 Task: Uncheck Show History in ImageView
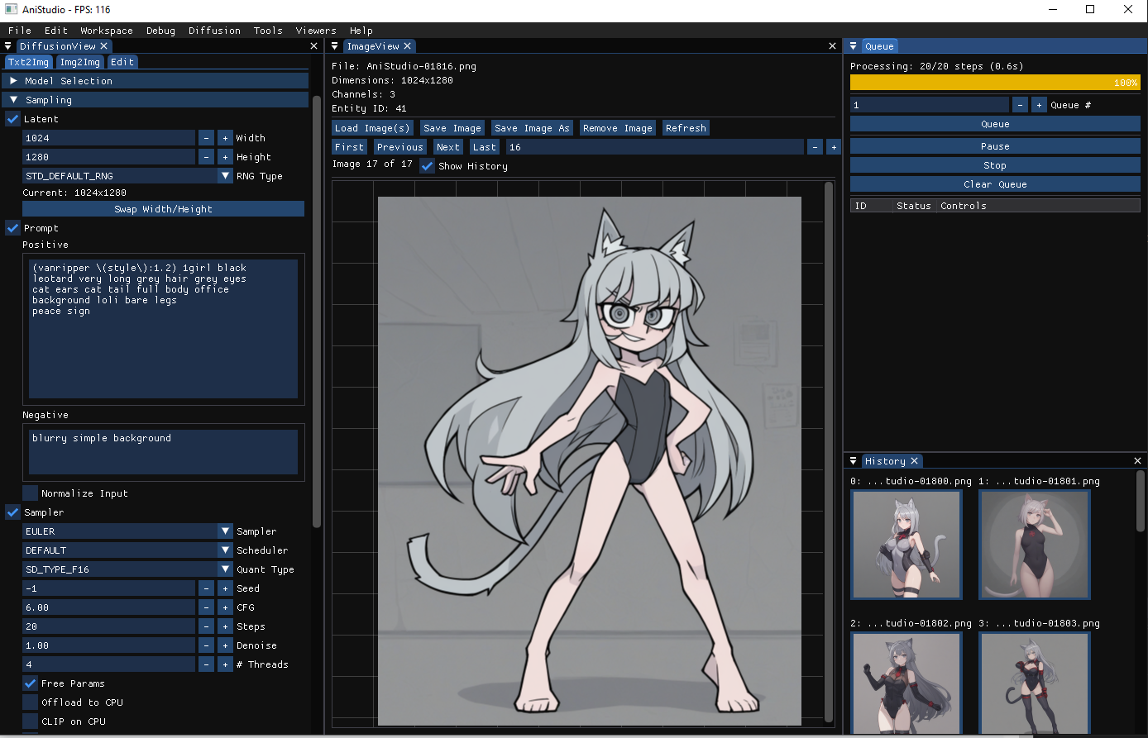[x=427, y=166]
